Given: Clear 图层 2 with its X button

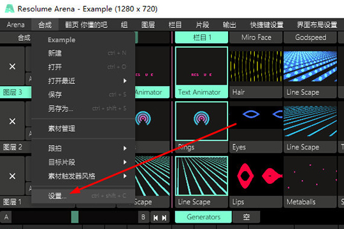Looking at the screenshot, I should [x=12, y=121].
